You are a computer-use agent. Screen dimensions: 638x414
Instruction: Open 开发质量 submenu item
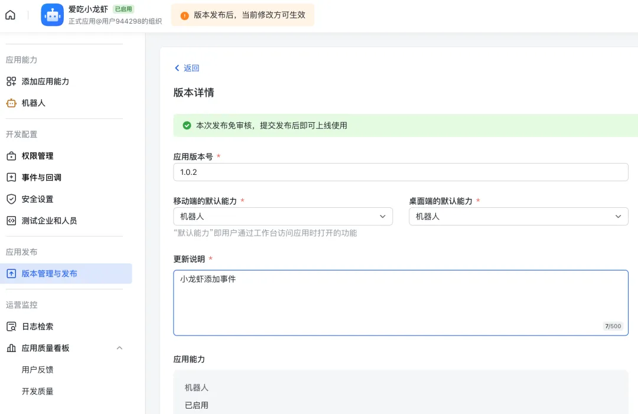coord(37,391)
